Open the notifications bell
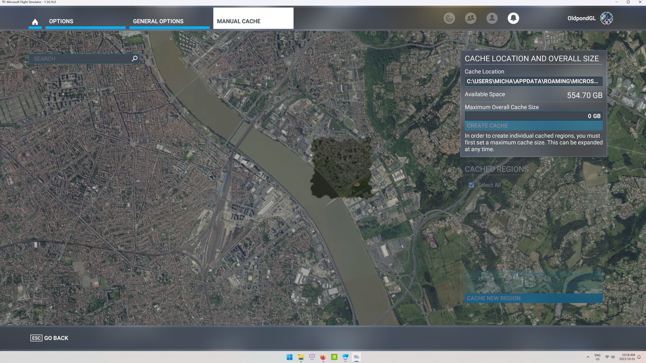The width and height of the screenshot is (646, 363). coord(513,18)
